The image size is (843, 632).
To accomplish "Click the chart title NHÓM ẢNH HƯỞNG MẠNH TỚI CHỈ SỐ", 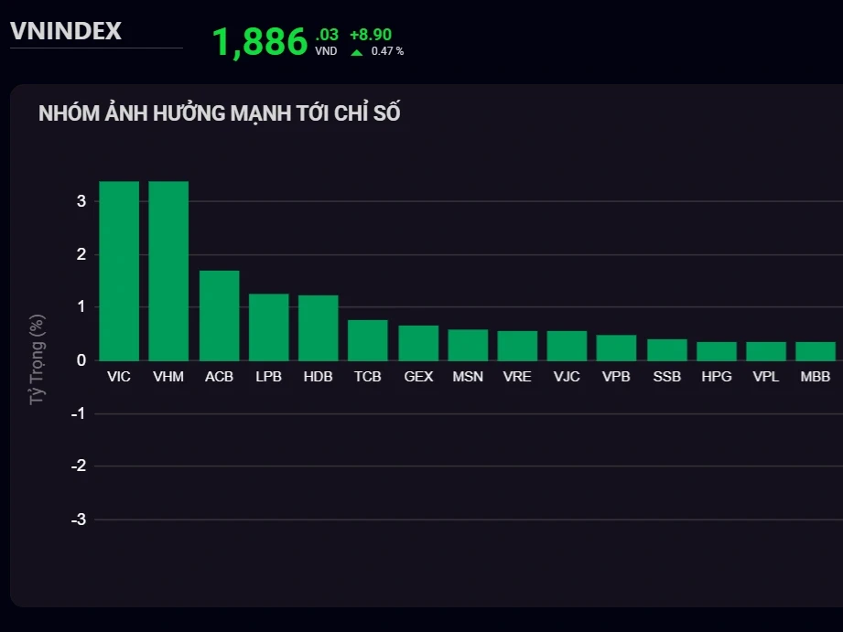I will [220, 113].
